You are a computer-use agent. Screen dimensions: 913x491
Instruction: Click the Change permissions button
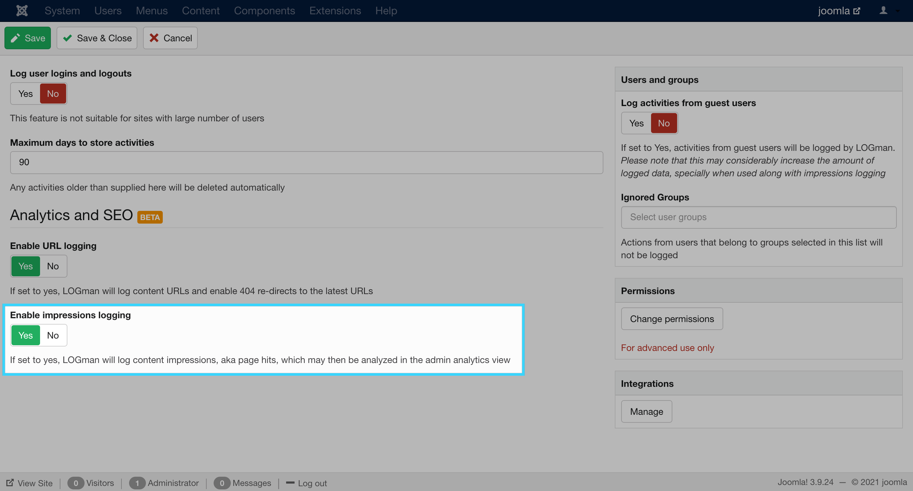pos(672,319)
